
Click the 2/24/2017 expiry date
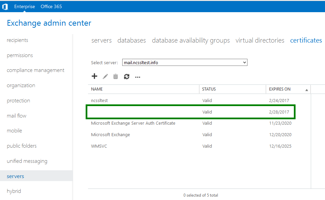pyautogui.click(x=279, y=101)
